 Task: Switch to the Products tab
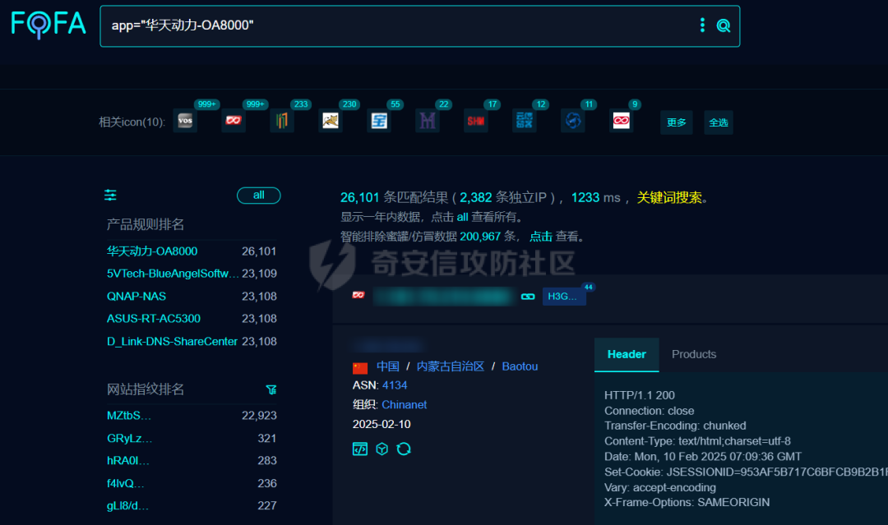(694, 355)
